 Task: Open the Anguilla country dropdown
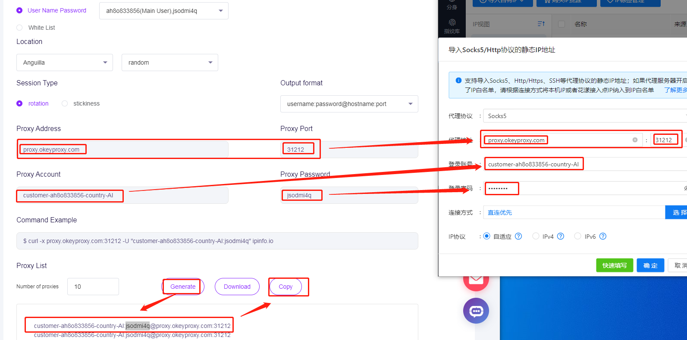point(65,62)
